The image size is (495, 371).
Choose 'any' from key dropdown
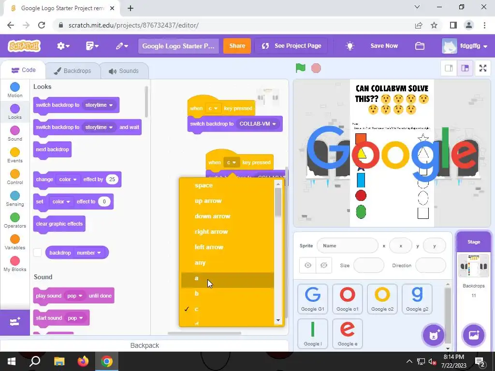[x=228, y=262]
